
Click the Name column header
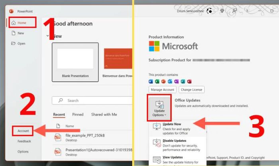pyautogui.click(x=70, y=126)
